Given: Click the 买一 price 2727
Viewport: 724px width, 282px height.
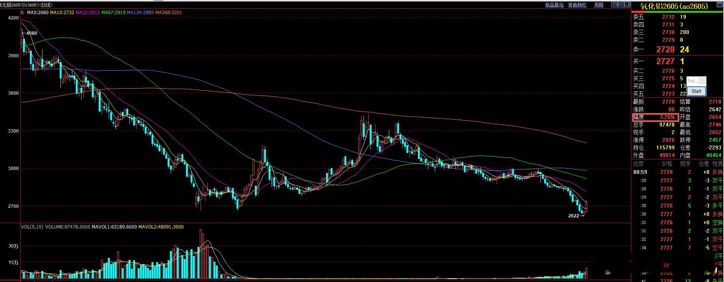Looking at the screenshot, I should click(665, 62).
